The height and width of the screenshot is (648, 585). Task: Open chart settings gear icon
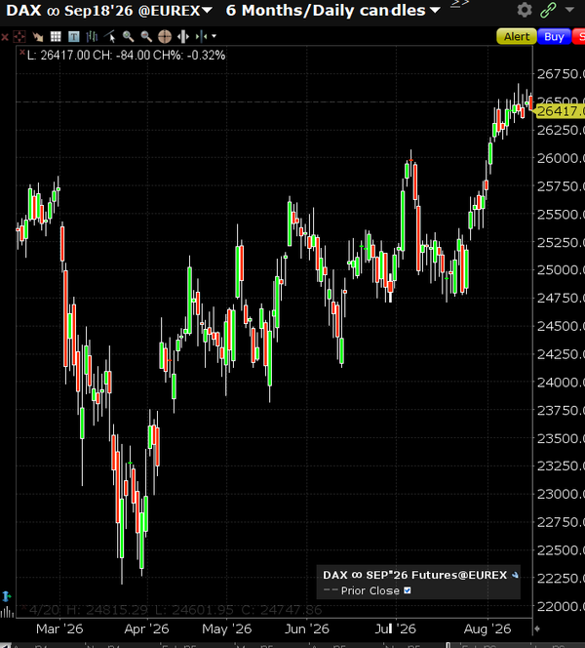(525, 10)
